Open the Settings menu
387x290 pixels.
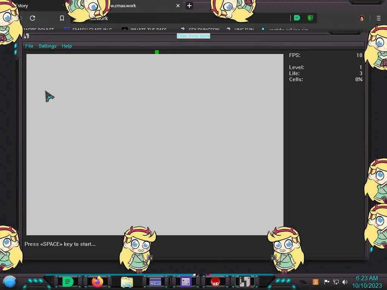[x=47, y=46]
